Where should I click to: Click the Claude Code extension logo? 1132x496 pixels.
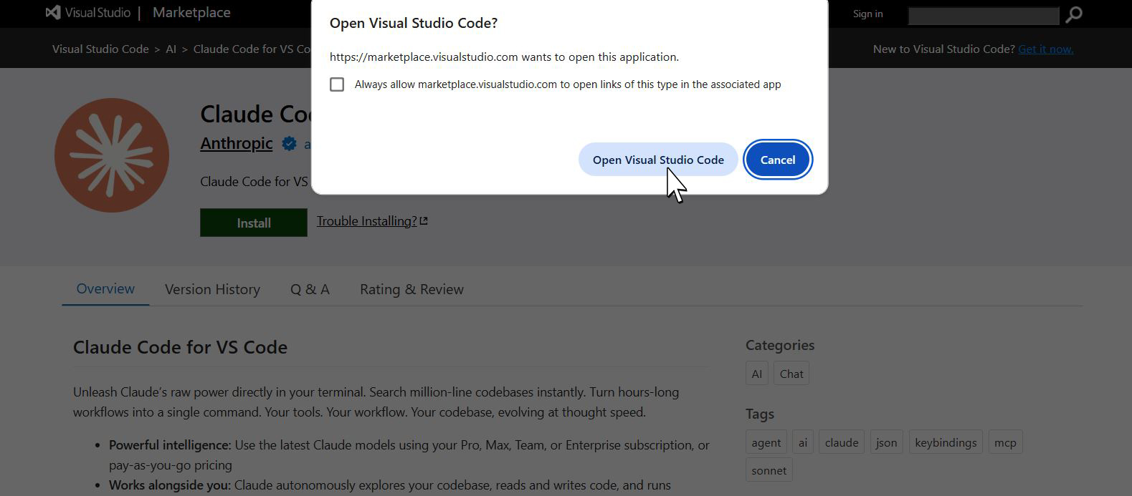pyautogui.click(x=112, y=155)
